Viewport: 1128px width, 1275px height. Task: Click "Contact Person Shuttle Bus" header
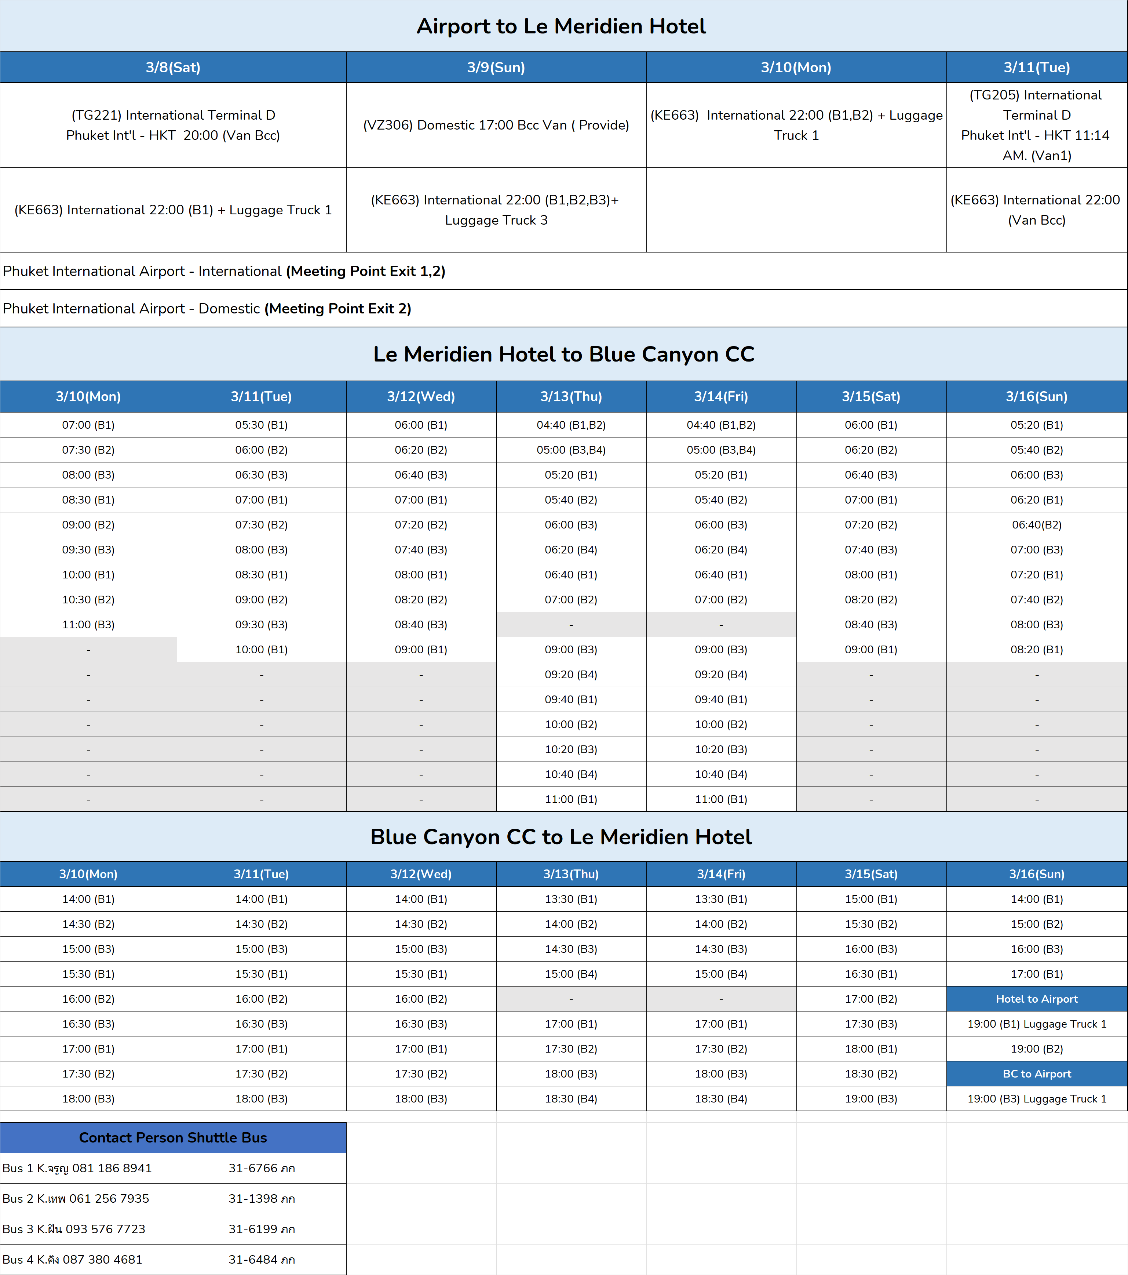tap(174, 1137)
